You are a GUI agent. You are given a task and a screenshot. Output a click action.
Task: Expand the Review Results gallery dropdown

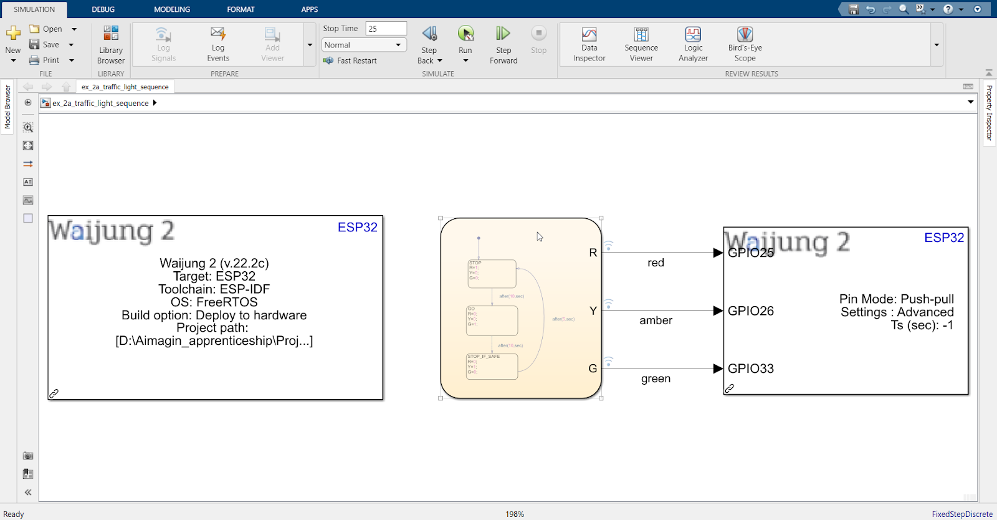tap(937, 45)
